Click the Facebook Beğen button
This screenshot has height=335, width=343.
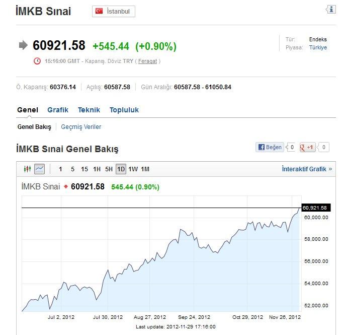pyautogui.click(x=270, y=147)
